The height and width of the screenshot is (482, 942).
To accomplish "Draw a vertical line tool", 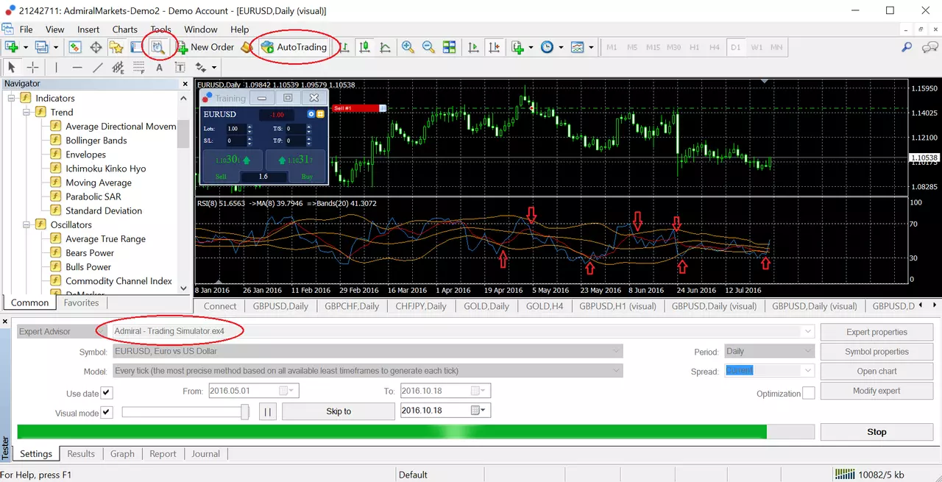I will (56, 67).
